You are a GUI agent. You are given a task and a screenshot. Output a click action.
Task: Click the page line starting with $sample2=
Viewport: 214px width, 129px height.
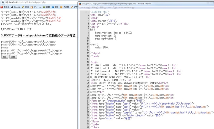31,54
